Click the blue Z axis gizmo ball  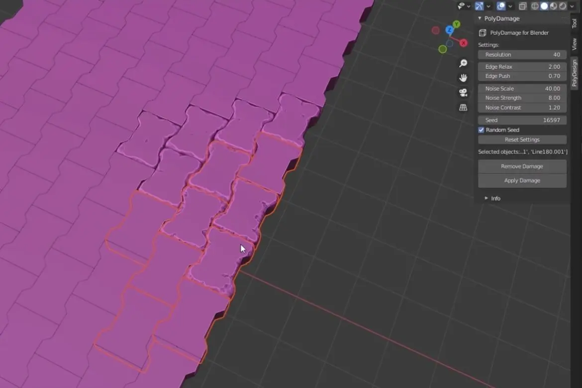pyautogui.click(x=450, y=30)
